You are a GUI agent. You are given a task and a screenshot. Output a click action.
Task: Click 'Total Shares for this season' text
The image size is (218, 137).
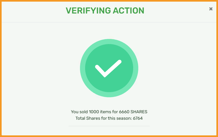pos(103,118)
